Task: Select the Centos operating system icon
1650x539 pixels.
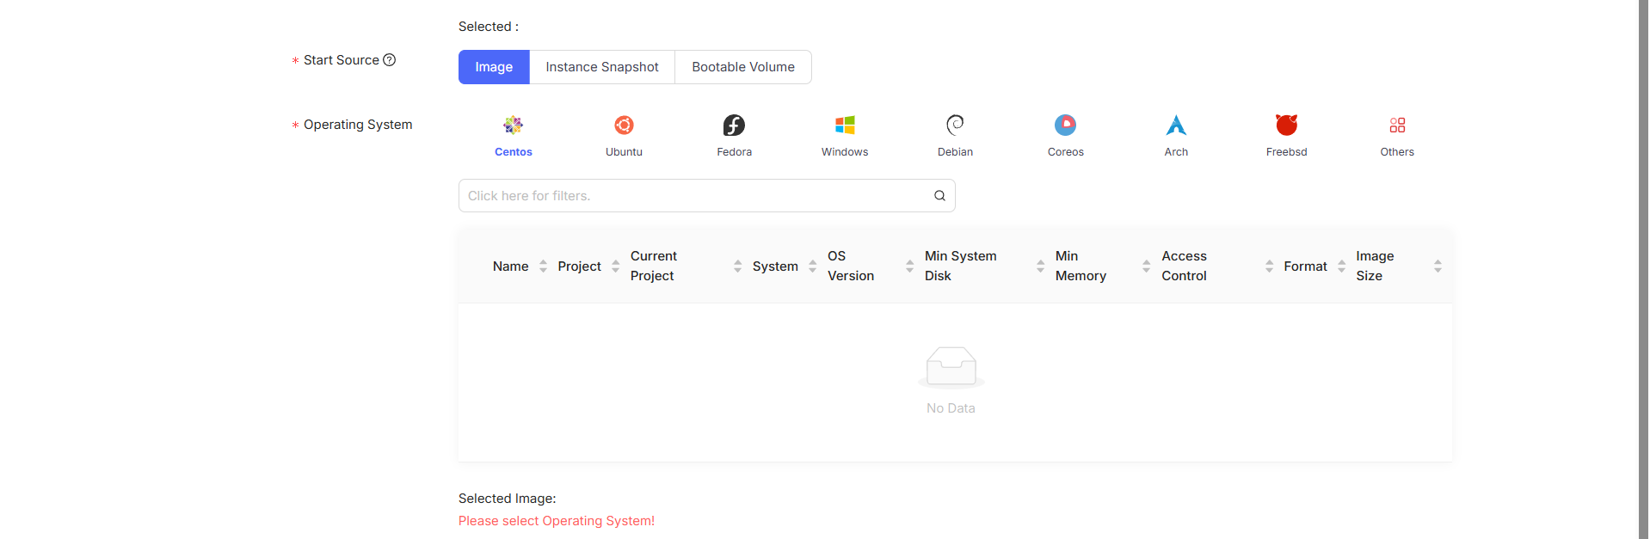Action: [x=514, y=126]
